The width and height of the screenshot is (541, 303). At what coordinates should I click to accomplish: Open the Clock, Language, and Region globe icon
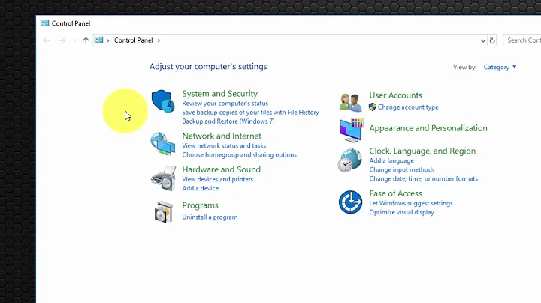point(350,160)
